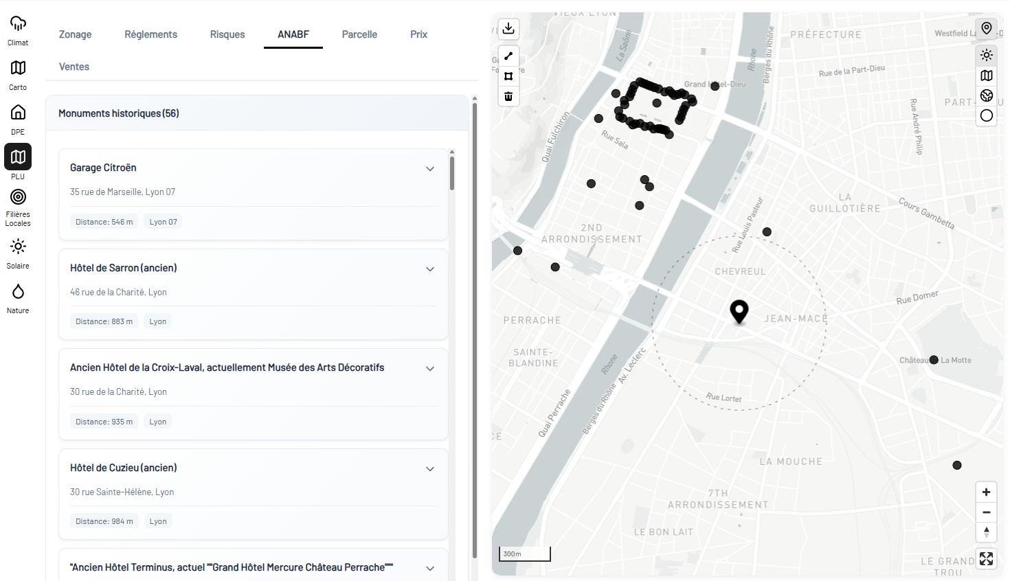The image size is (1010, 581).
Task: Select the line measurement drawing tool
Action: tap(508, 56)
